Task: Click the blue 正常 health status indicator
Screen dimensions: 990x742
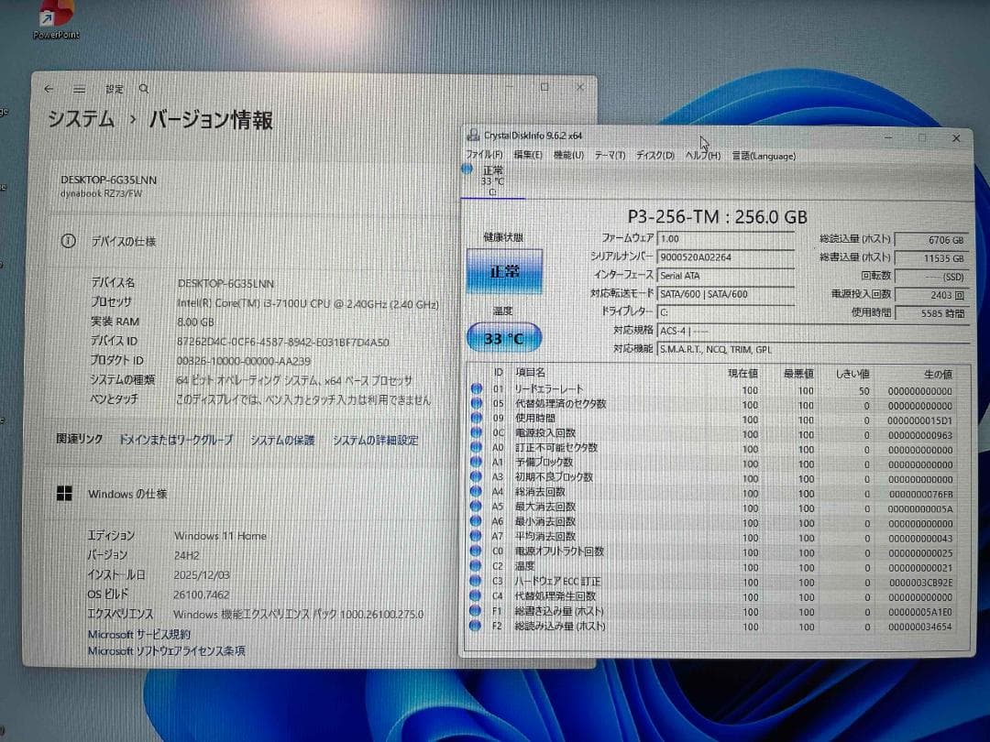Action: point(505,272)
